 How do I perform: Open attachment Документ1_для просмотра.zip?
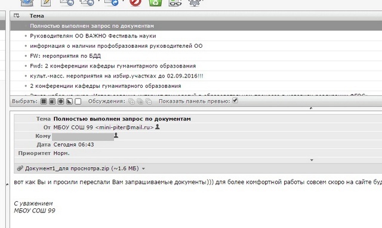click(82, 168)
